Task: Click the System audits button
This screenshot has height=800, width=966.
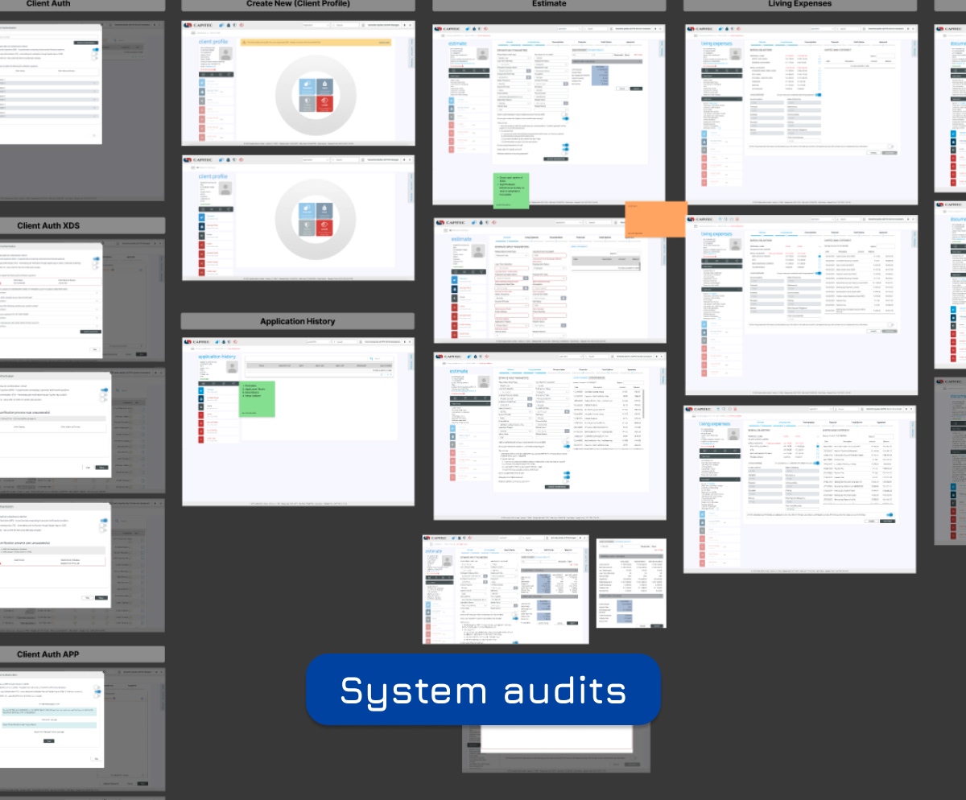Action: click(483, 690)
